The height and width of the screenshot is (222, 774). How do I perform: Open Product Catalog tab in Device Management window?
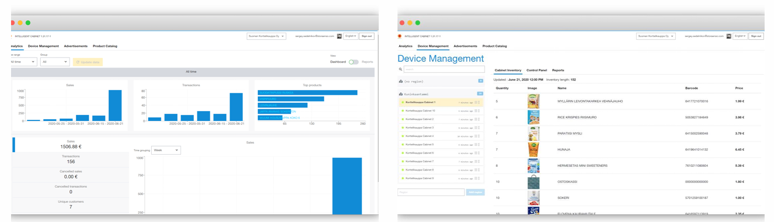[495, 46]
